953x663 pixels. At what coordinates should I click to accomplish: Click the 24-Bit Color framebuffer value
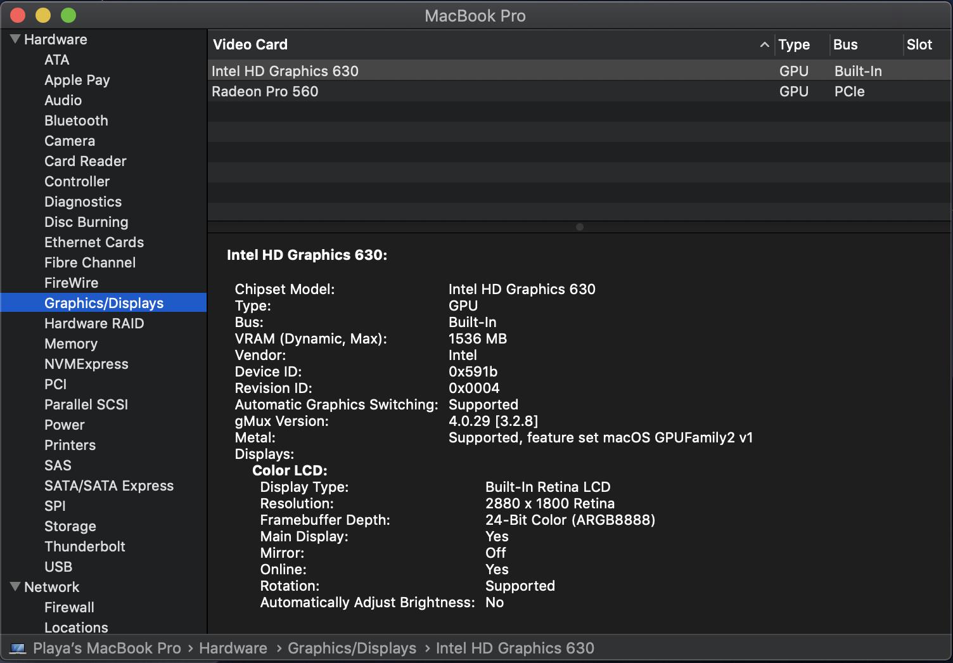click(x=570, y=520)
